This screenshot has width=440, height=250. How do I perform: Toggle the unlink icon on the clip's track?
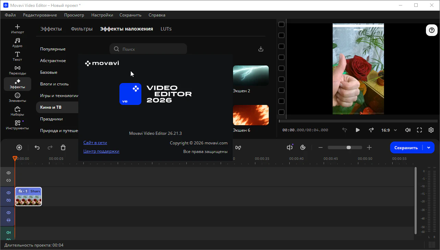pos(9,200)
